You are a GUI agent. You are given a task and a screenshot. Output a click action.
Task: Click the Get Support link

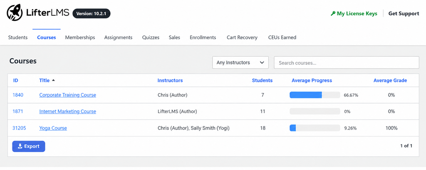(x=404, y=14)
